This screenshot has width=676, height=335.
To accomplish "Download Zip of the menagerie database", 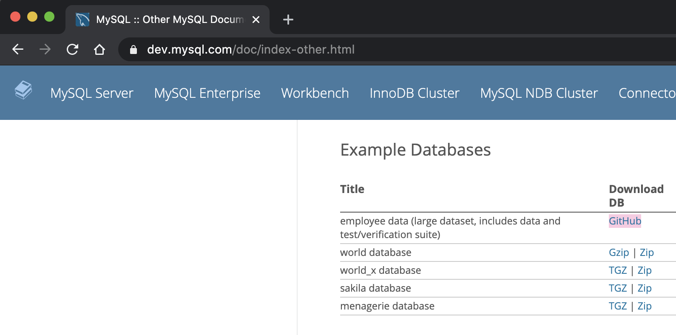I will pyautogui.click(x=645, y=306).
